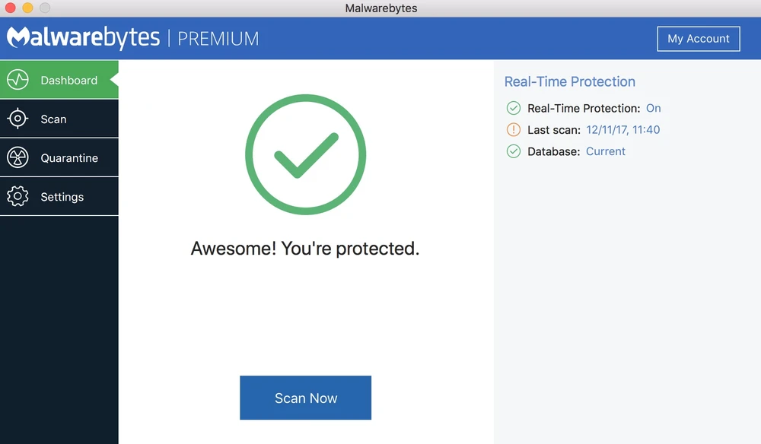The width and height of the screenshot is (761, 444).
Task: Toggle Real-Time Protection via the On link
Action: [653, 108]
